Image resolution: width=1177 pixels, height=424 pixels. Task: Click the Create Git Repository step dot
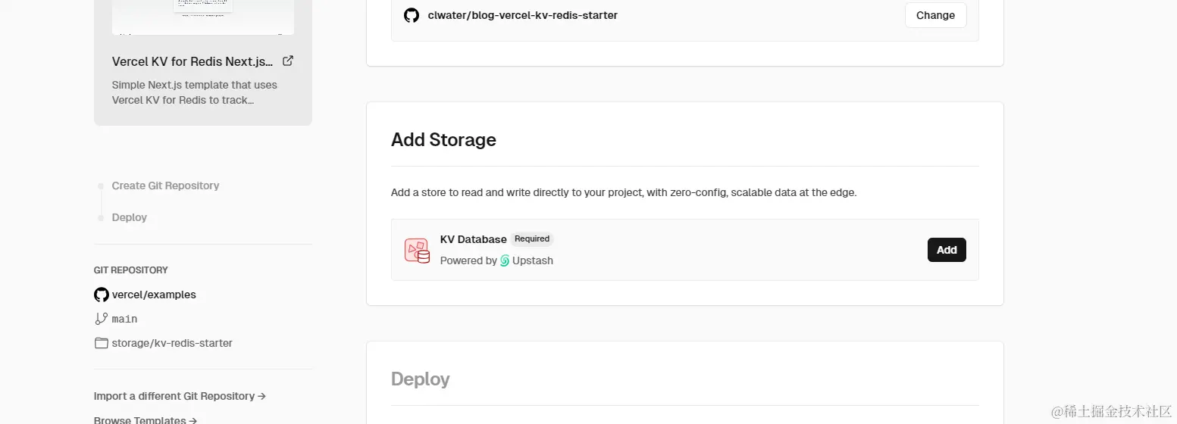(x=101, y=186)
